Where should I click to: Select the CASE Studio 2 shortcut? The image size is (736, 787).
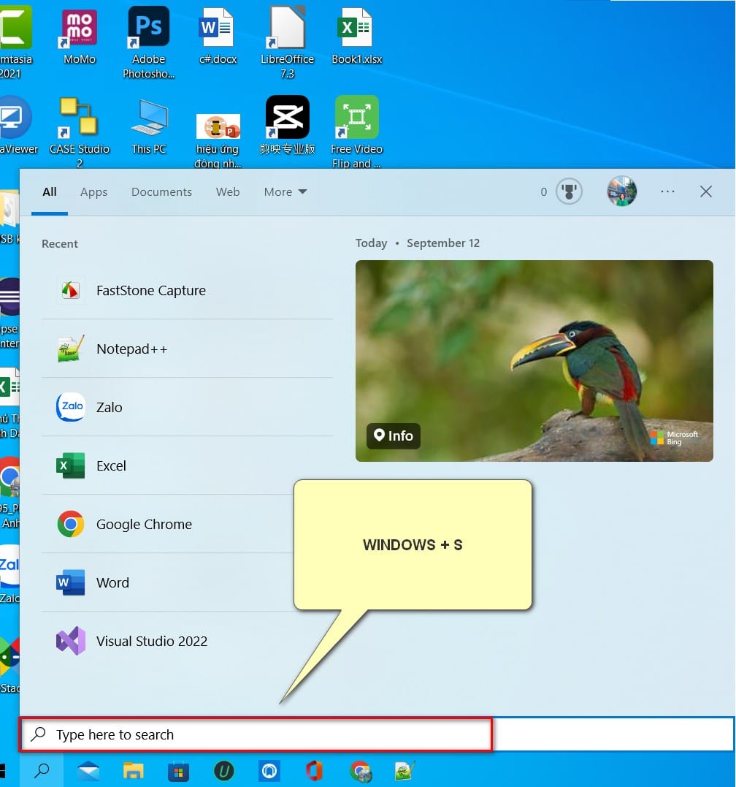(x=79, y=132)
